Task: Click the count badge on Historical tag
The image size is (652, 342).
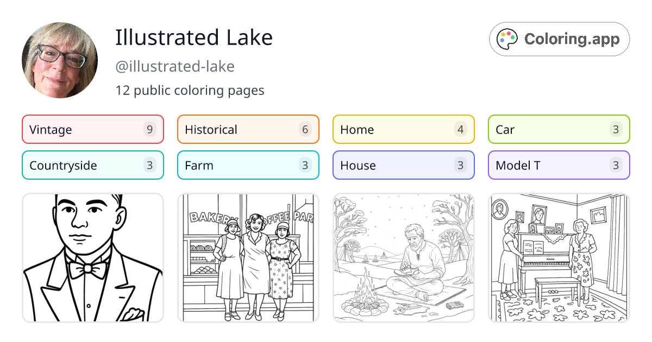Action: (x=305, y=129)
